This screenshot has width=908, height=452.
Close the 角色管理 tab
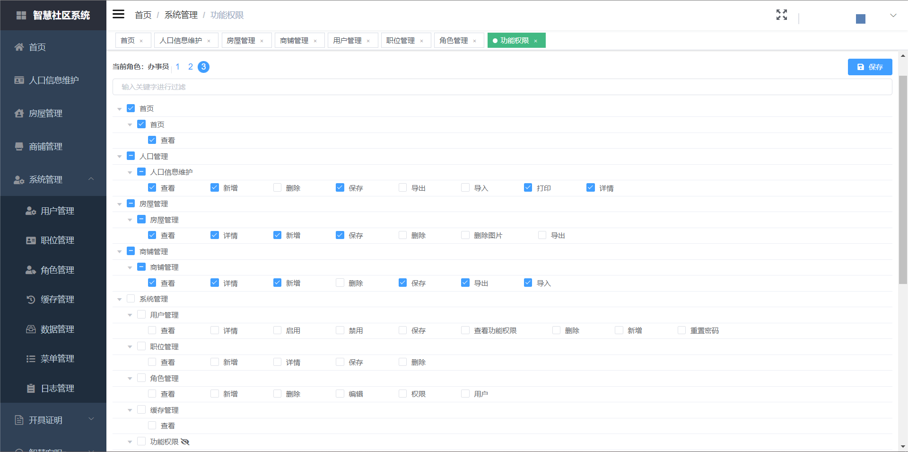click(x=474, y=41)
